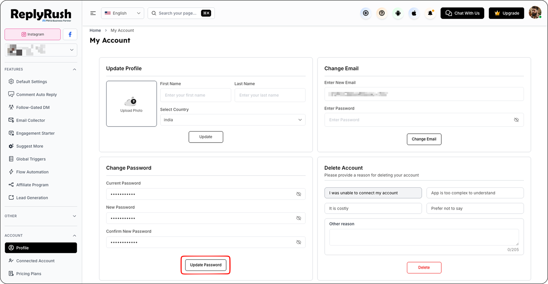This screenshot has width=548, height=284.
Task: Open the user avatar menu
Action: point(535,13)
